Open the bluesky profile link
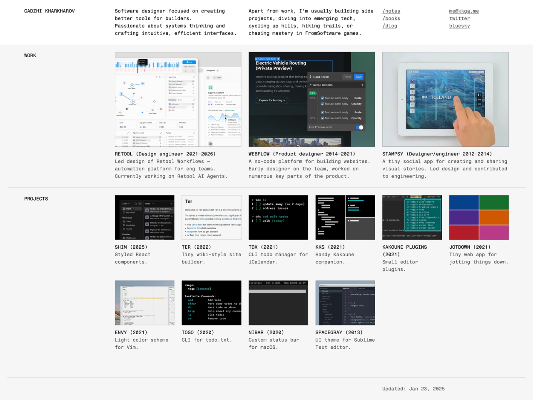533x400 pixels. [x=460, y=26]
